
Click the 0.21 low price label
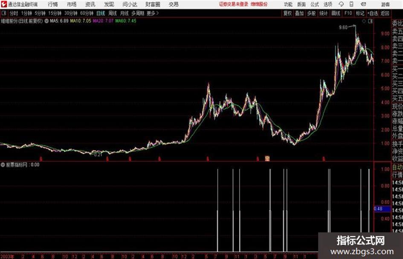click(98, 155)
